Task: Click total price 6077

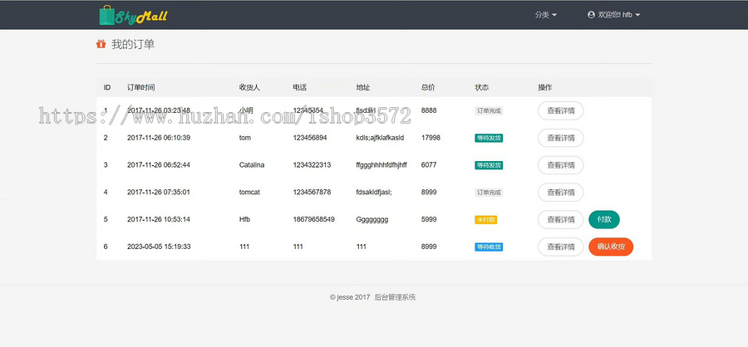Action: click(x=429, y=165)
